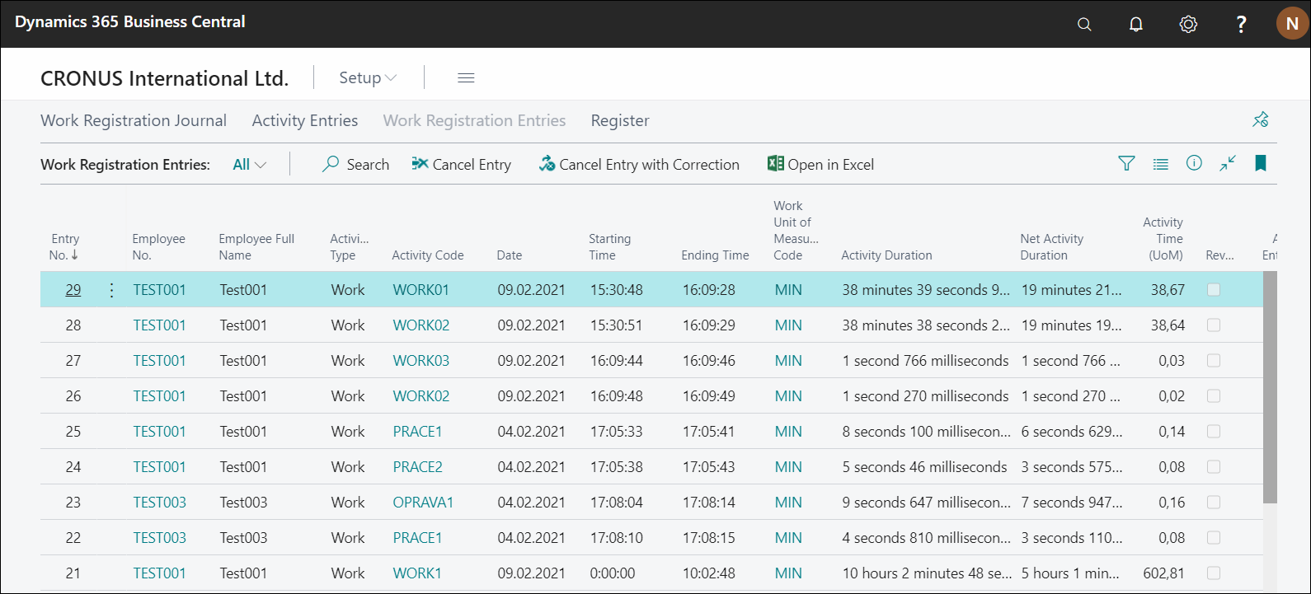Open activity code WORK1 link
This screenshot has height=594, width=1311.
(x=416, y=573)
